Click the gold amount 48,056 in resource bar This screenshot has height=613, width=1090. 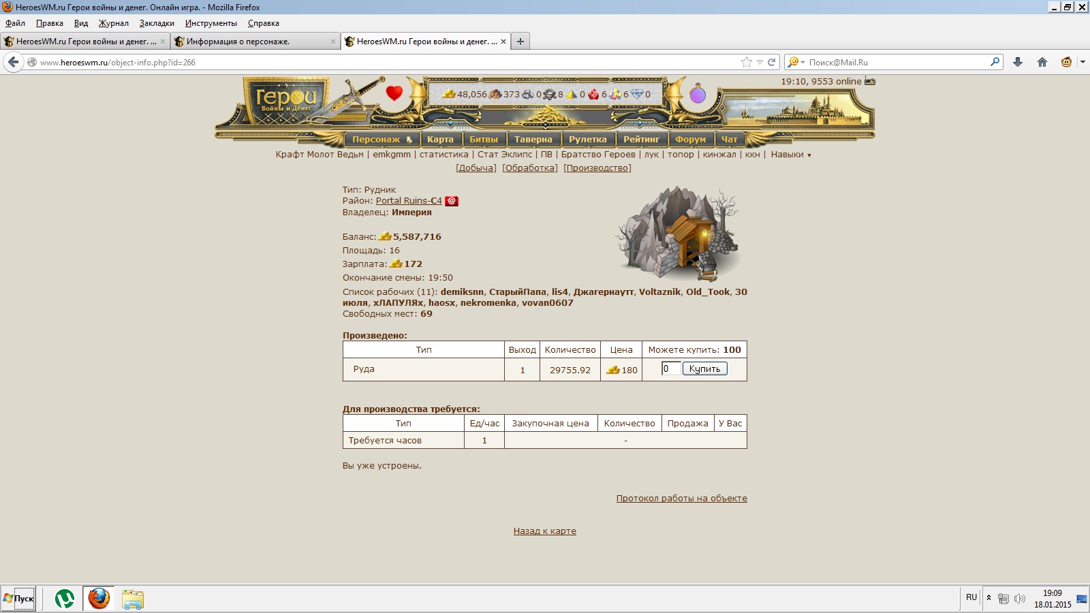click(x=472, y=95)
